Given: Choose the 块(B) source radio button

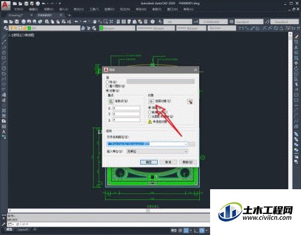Looking at the screenshot, I should pyautogui.click(x=107, y=82).
